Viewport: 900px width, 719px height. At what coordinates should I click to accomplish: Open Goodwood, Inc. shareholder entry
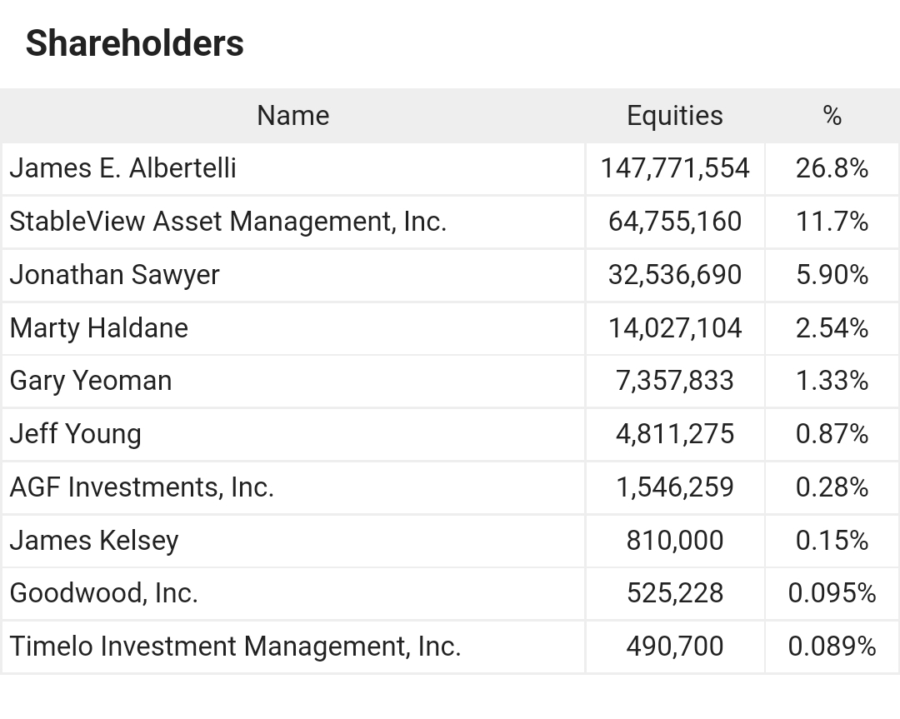tap(104, 593)
